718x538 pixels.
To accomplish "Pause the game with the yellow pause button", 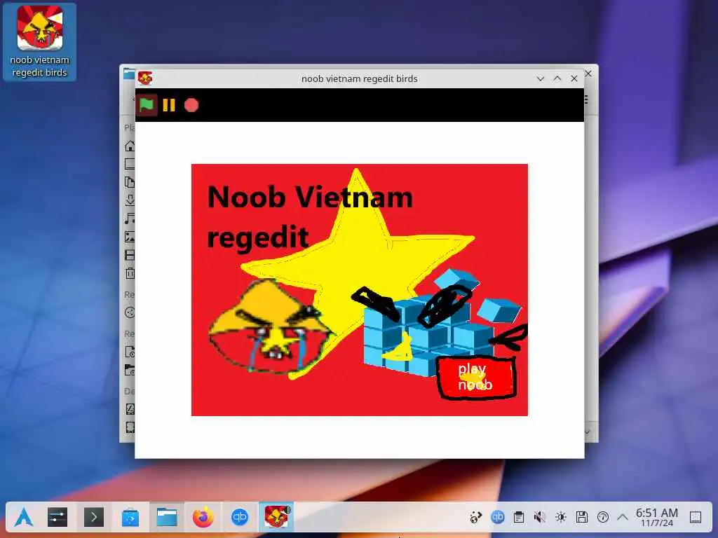I will tap(169, 105).
